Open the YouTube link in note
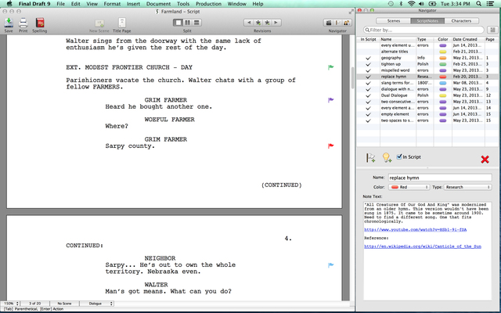This screenshot has width=501, height=313. click(415, 229)
